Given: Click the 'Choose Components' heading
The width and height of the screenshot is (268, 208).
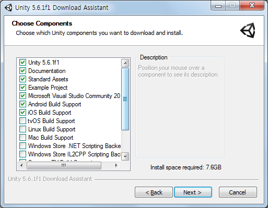Looking at the screenshot, I should pyautogui.click(x=42, y=23).
